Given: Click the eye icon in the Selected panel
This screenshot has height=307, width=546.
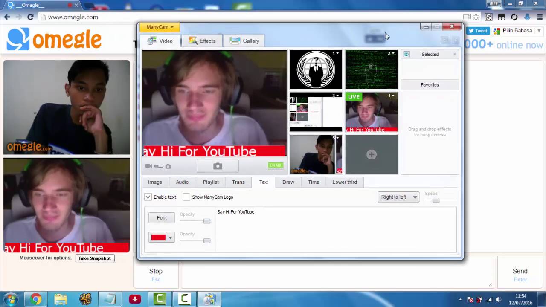Looking at the screenshot, I should point(407,54).
